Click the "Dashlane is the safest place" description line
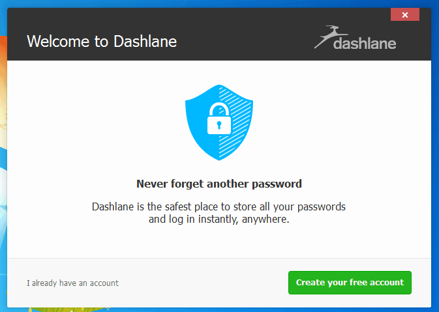 [219, 207]
